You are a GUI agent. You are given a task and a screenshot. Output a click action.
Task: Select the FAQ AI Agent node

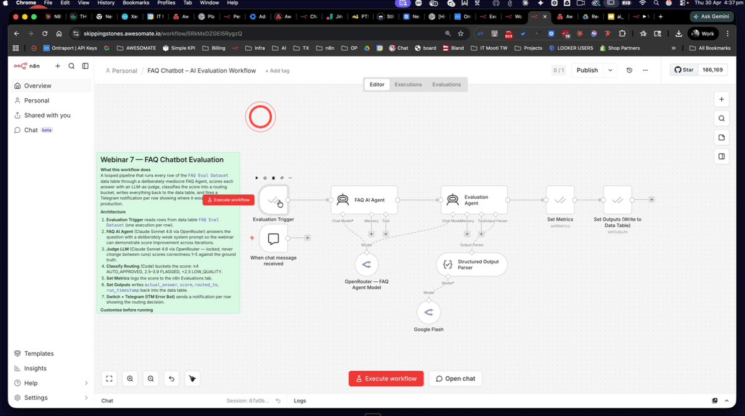[x=364, y=200]
